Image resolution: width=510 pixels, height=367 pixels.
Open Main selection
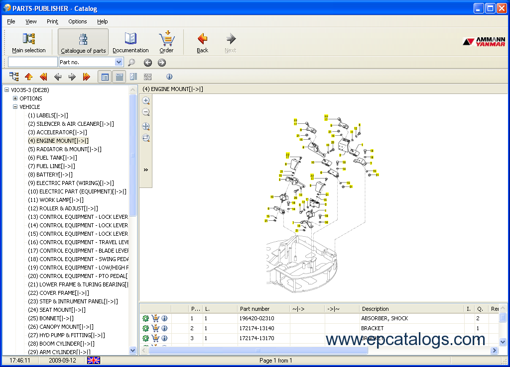click(28, 42)
